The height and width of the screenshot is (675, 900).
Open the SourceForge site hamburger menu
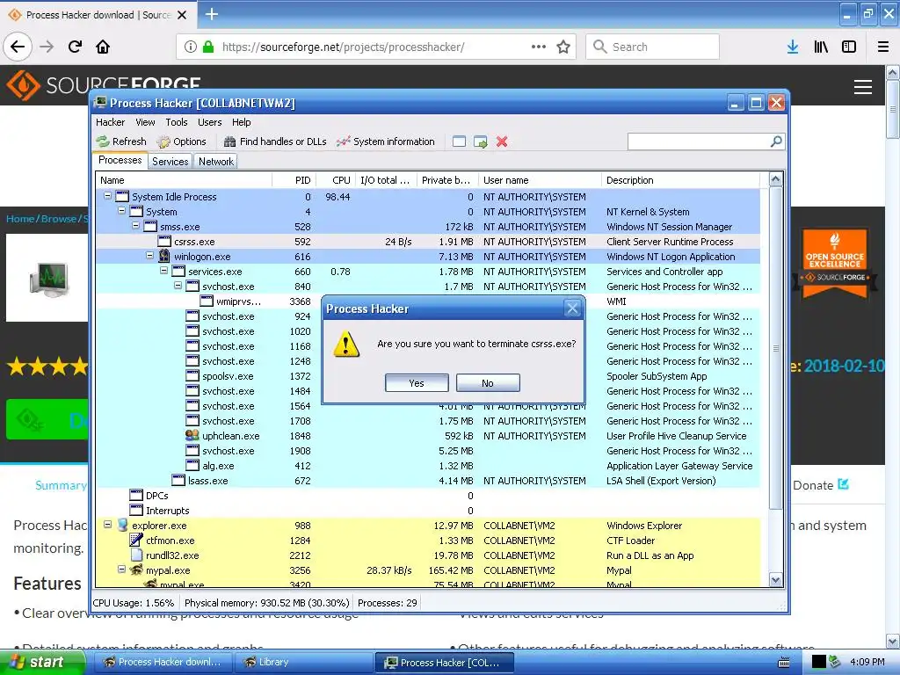863,87
